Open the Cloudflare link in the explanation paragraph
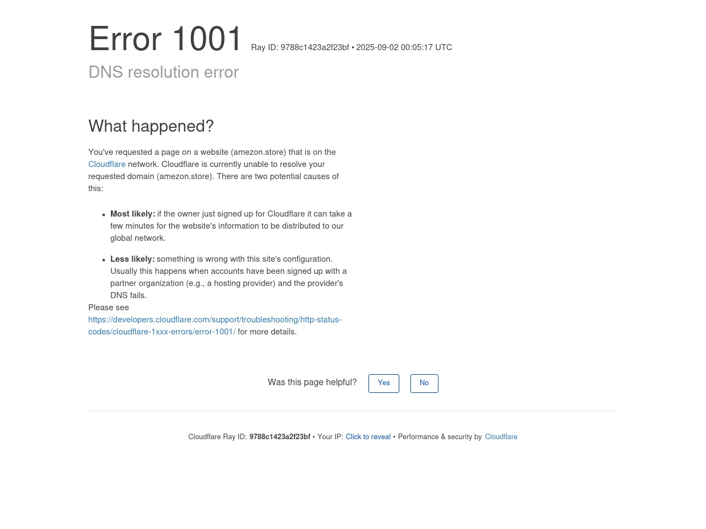The image size is (706, 529). [x=107, y=164]
